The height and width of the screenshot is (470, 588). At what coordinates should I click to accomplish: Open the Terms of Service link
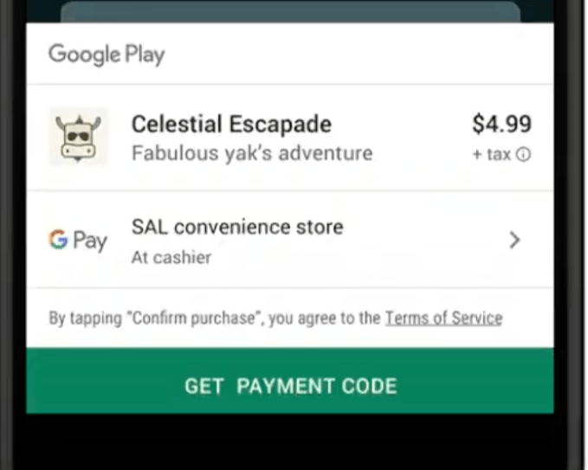tap(444, 319)
